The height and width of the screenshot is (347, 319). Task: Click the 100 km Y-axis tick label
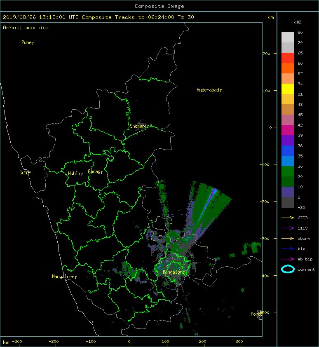tap(266, 91)
